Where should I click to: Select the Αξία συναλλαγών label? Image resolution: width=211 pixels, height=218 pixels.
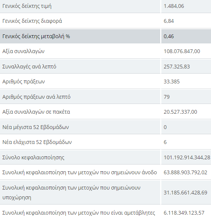24,51
